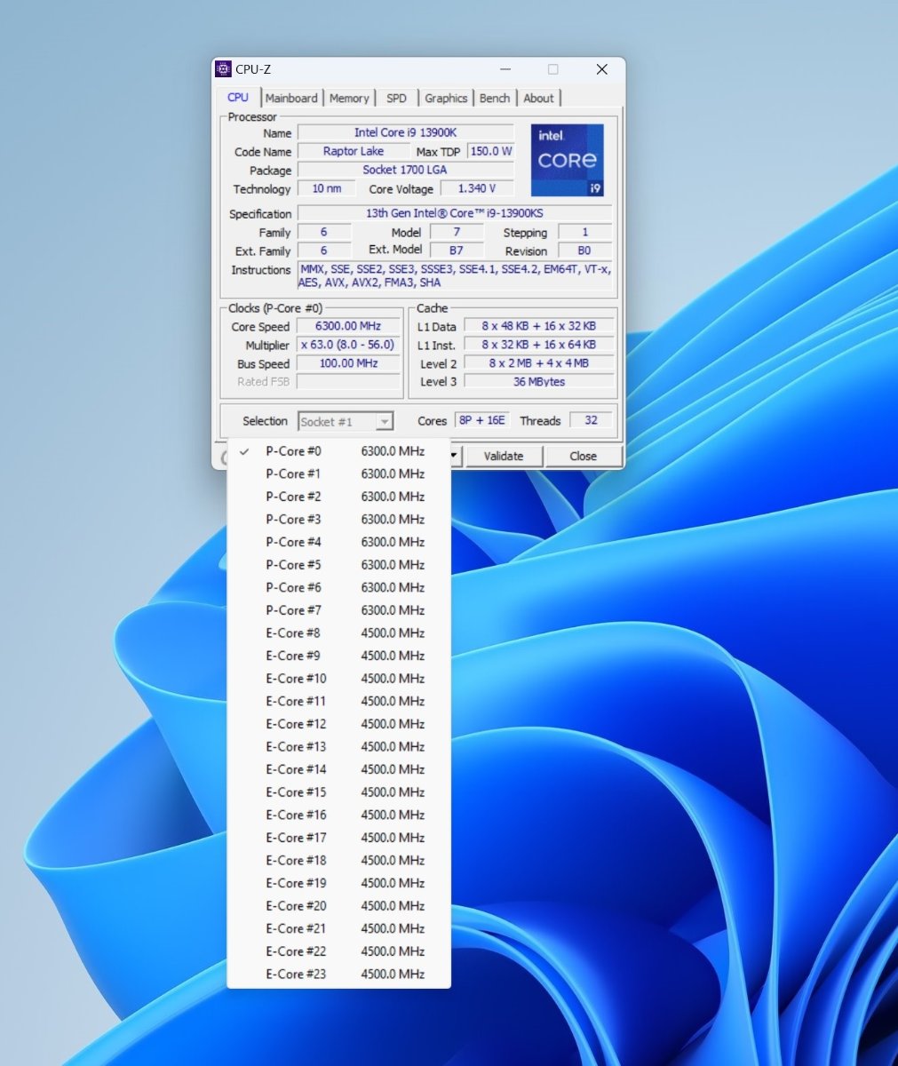Select E-Core #21 in the list
Image resolution: width=898 pixels, height=1066 pixels.
pos(339,928)
